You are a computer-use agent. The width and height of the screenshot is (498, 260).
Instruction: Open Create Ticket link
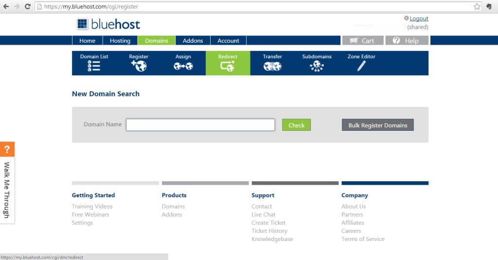click(x=268, y=223)
